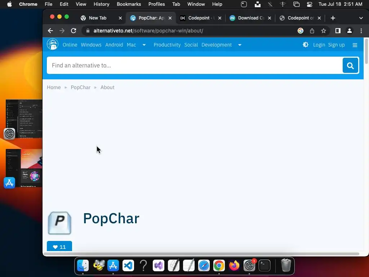The image size is (369, 277).
Task: Open the App Store icon in the dock
Action: [x=113, y=265]
